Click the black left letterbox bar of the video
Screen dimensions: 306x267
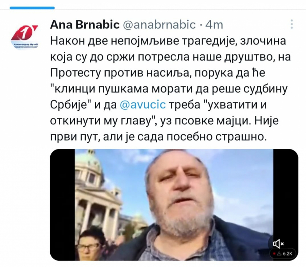[x=63, y=205]
